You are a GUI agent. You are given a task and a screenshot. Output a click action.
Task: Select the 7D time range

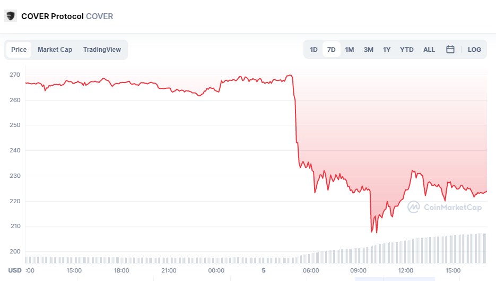332,50
